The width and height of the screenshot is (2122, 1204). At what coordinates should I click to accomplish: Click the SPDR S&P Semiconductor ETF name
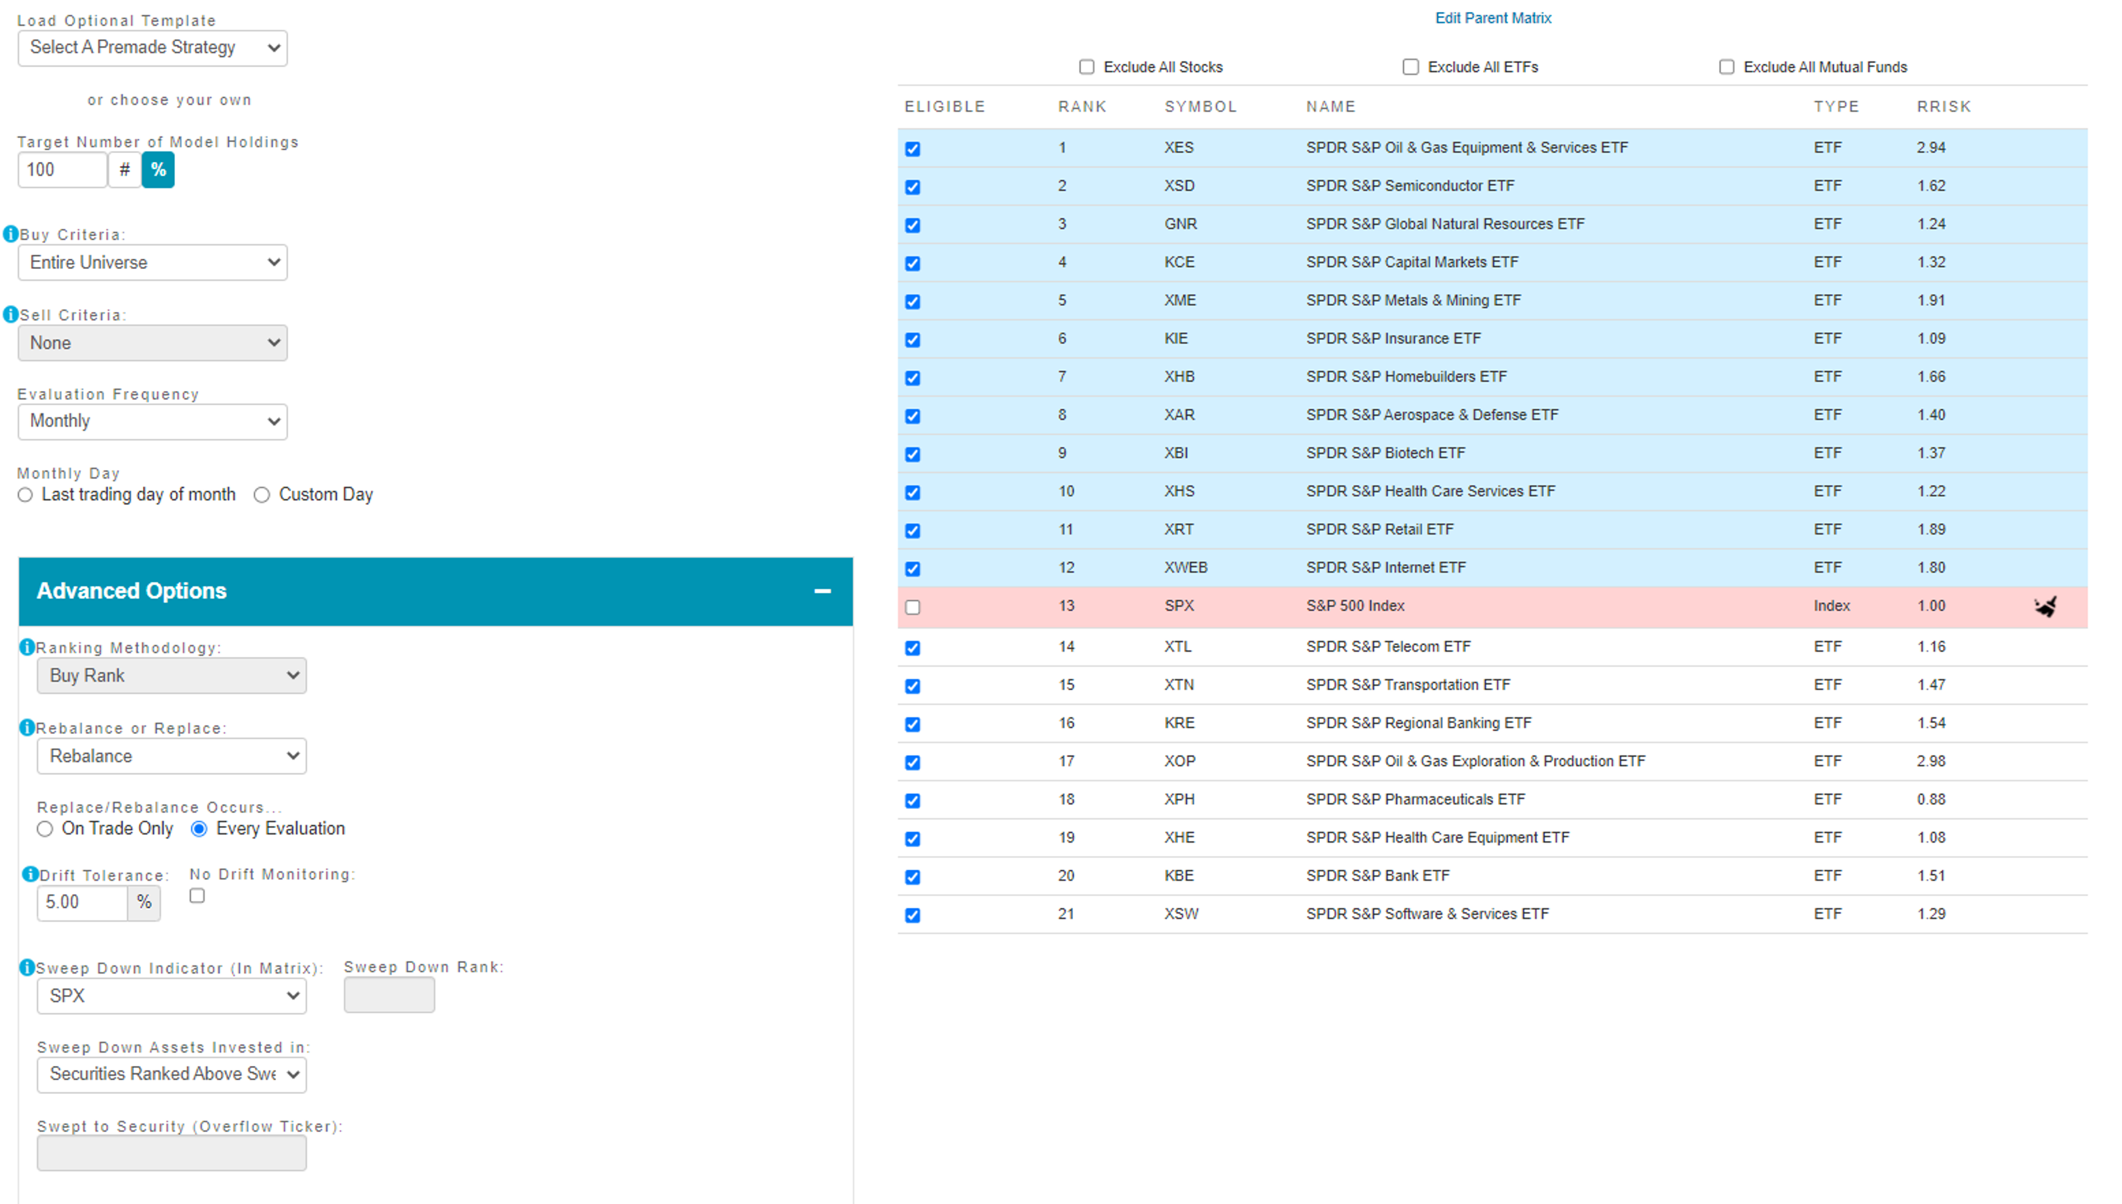[x=1410, y=186]
